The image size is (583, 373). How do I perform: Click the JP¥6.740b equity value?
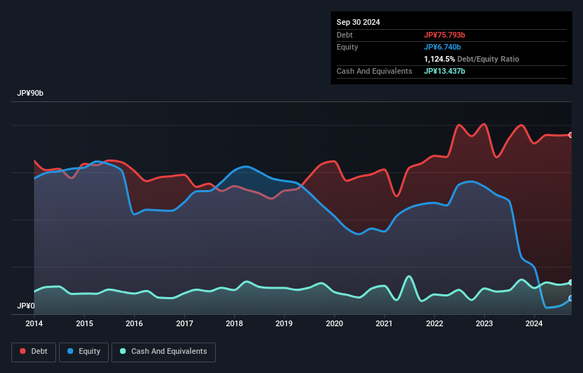click(x=442, y=47)
